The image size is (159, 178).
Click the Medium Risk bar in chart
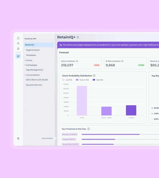pos(106,111)
